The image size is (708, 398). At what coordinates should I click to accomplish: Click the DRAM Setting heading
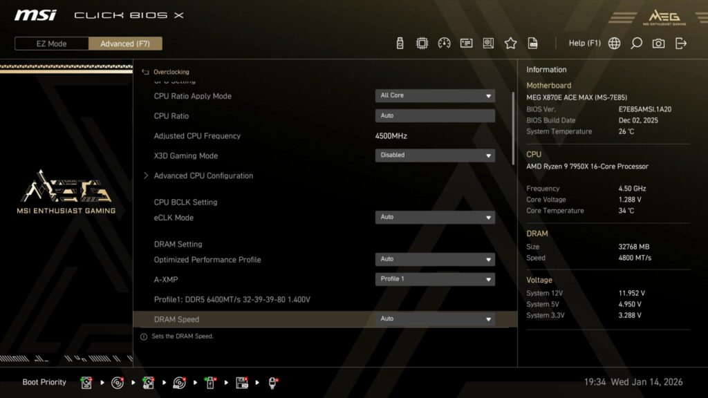[178, 244]
